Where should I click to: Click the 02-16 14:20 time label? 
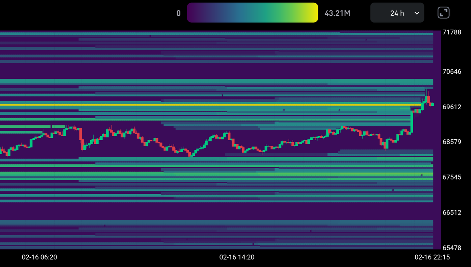point(237,257)
